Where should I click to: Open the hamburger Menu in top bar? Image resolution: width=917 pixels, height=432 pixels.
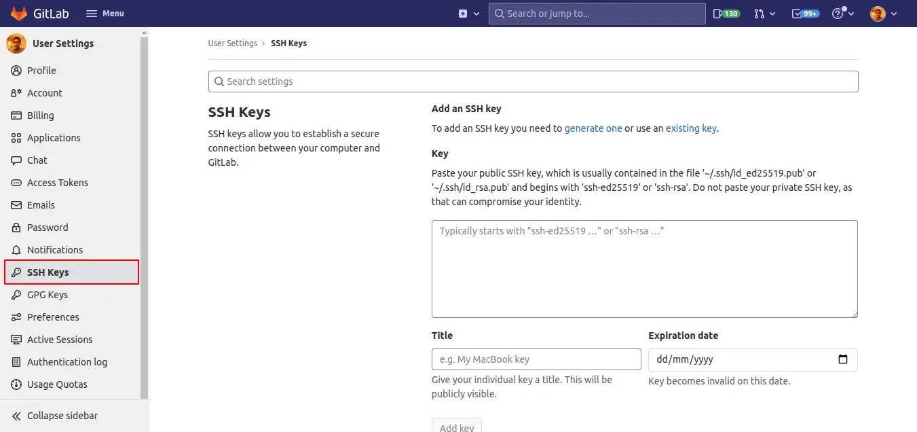pos(105,14)
